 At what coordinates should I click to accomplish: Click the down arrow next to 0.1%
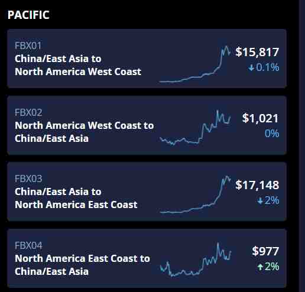251,68
